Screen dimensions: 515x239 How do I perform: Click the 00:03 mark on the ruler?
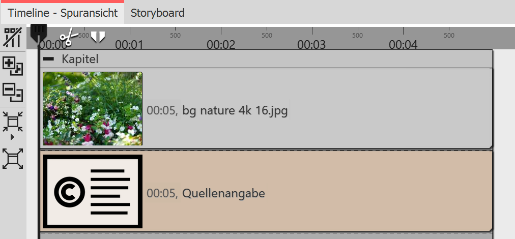click(311, 45)
